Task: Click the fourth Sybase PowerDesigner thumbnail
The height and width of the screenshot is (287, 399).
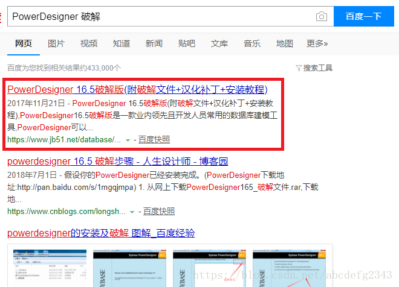Action: 290,268
